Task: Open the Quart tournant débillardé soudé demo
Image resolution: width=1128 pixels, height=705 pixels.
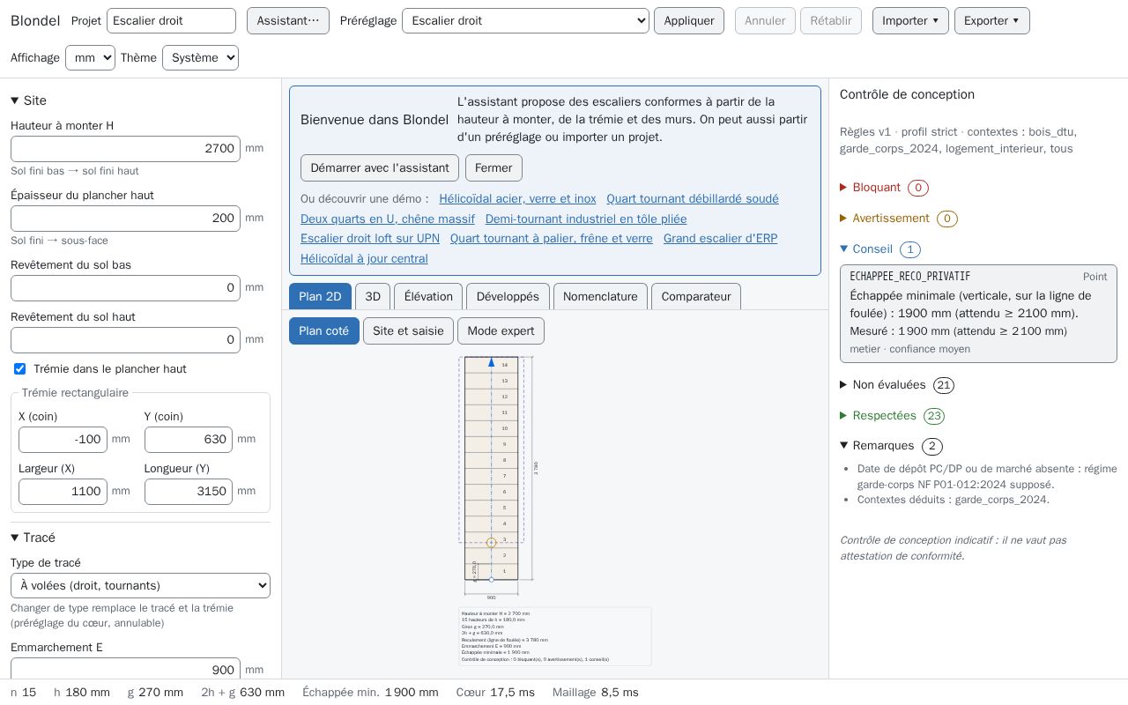Action: click(x=693, y=199)
